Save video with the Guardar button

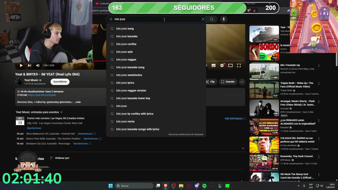click(x=228, y=82)
